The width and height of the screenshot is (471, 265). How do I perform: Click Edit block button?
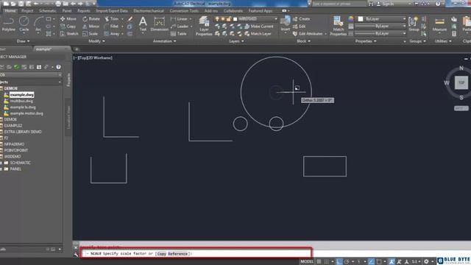[300, 26]
